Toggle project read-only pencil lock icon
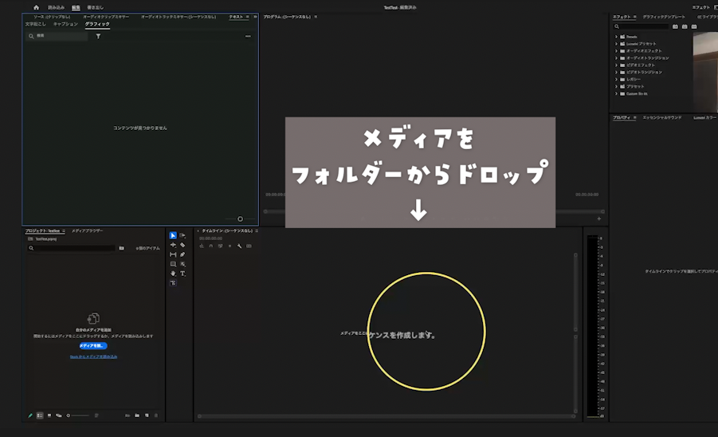The width and height of the screenshot is (718, 437). click(x=30, y=415)
